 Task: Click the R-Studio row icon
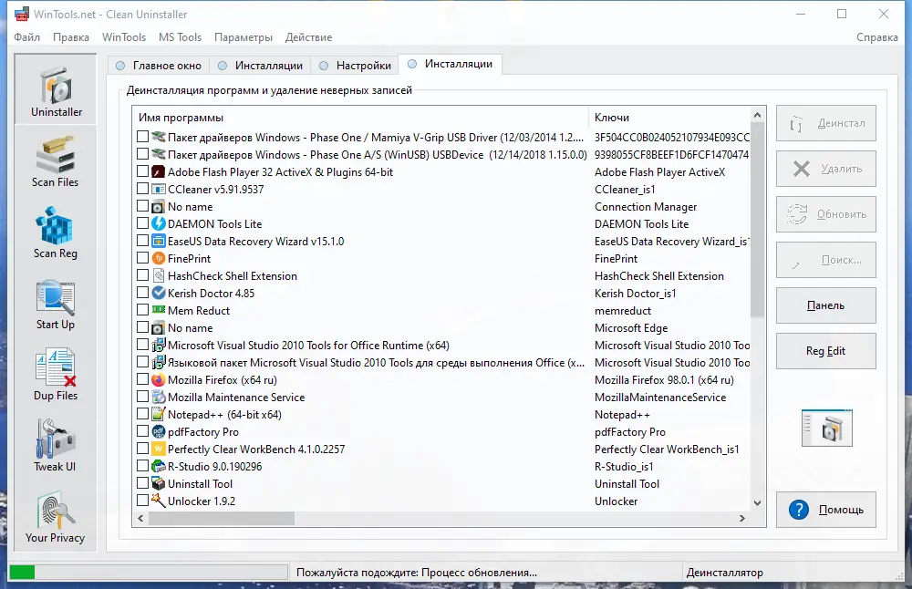pyautogui.click(x=158, y=466)
